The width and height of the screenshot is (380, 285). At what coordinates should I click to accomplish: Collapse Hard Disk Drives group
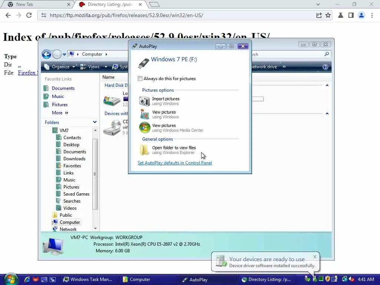tap(327, 85)
